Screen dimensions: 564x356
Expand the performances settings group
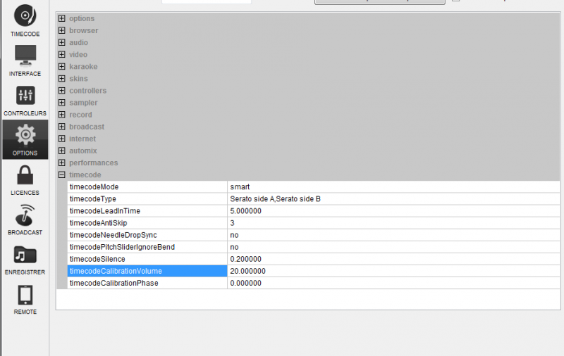point(62,163)
